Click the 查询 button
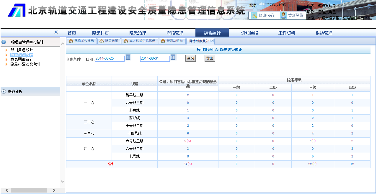Viewport: 377px width, 194px height. (190, 58)
